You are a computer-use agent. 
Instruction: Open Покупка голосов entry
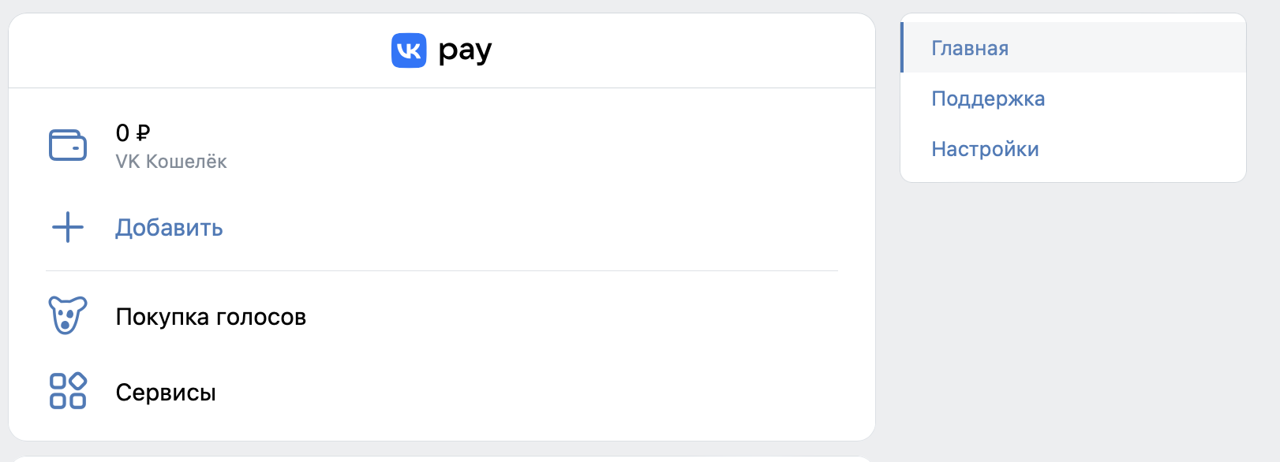[211, 317]
